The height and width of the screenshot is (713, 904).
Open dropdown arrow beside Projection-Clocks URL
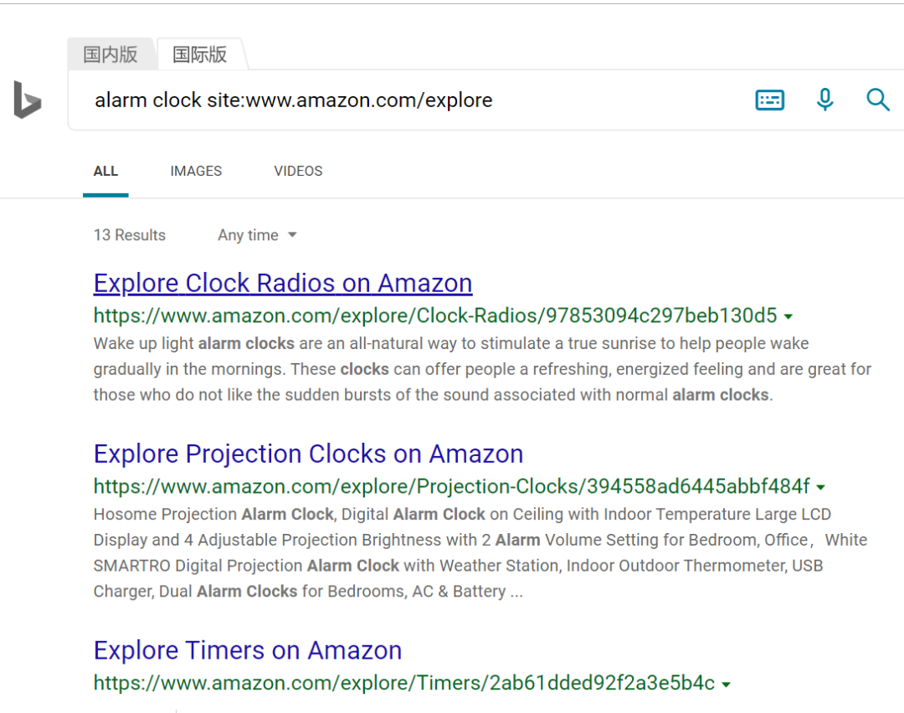click(x=820, y=488)
